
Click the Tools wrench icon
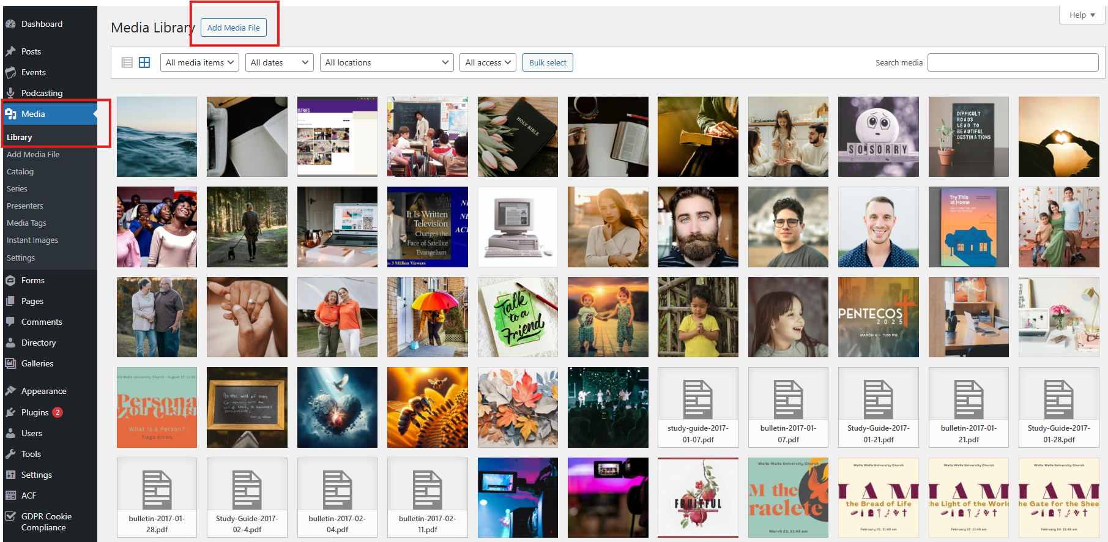click(x=10, y=454)
